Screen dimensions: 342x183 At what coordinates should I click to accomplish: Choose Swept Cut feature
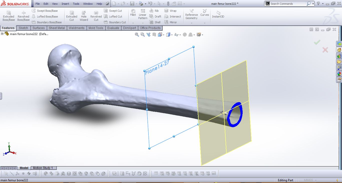click(113, 11)
